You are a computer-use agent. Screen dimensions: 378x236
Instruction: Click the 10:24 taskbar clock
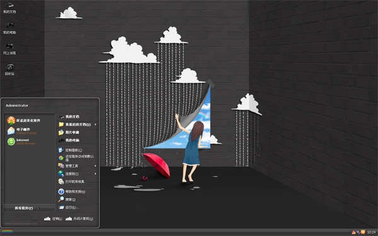tap(371, 232)
